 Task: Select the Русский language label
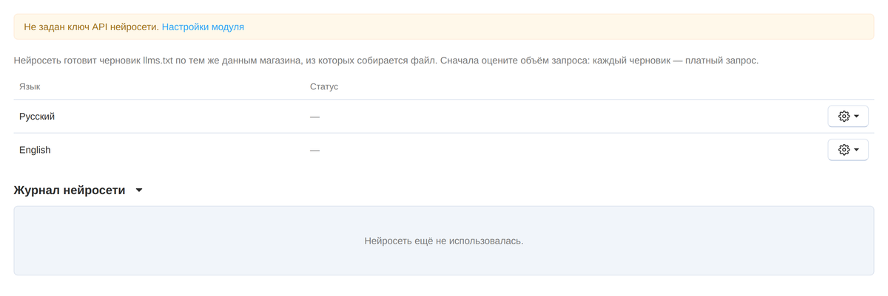37,116
